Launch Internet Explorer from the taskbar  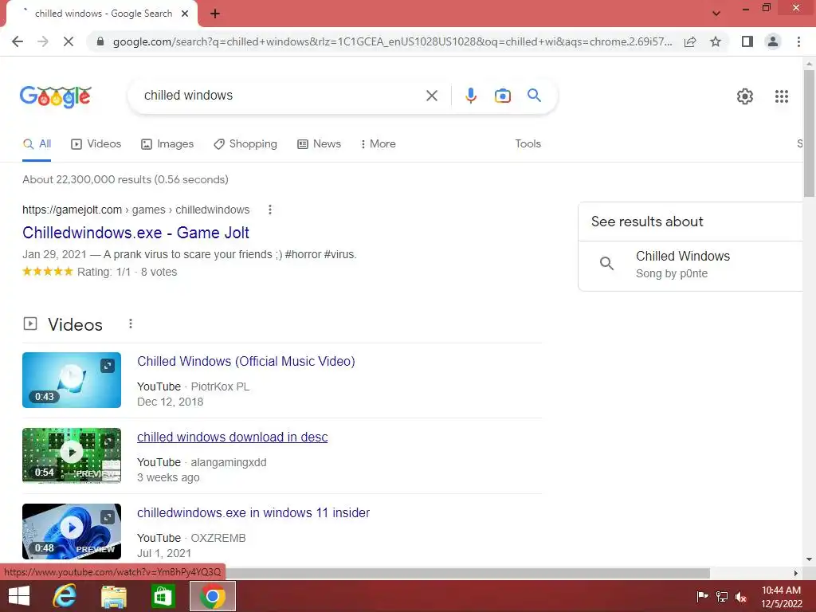65,596
